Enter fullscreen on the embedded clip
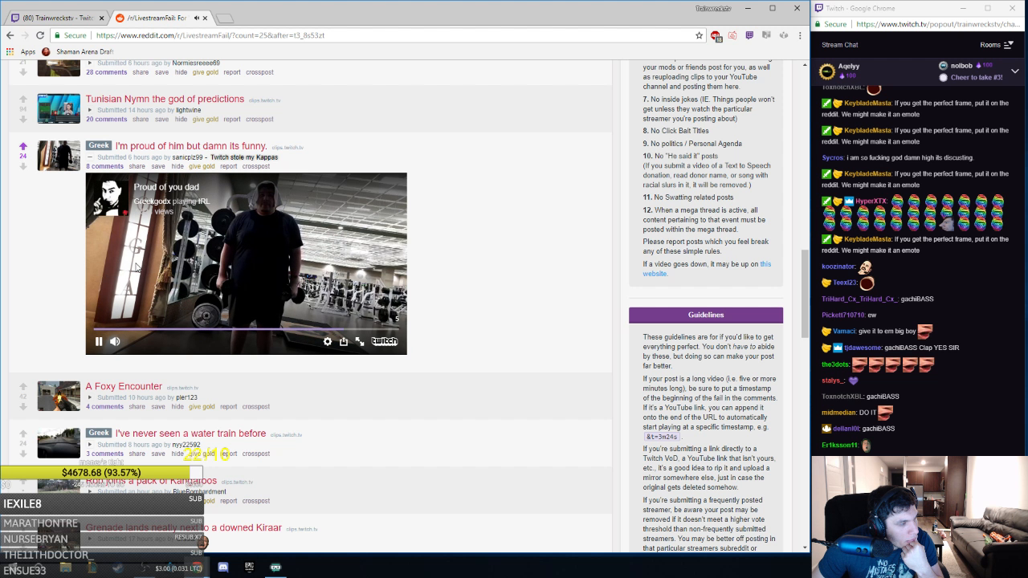 [360, 341]
